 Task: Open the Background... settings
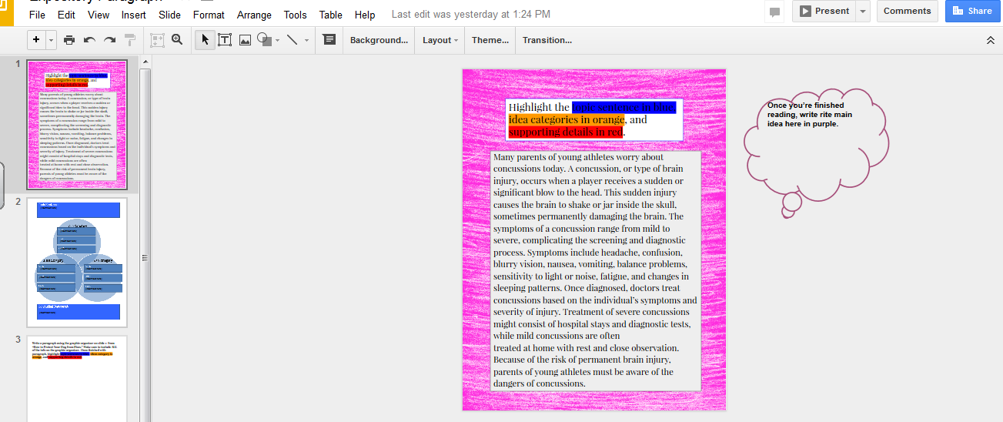pos(379,40)
